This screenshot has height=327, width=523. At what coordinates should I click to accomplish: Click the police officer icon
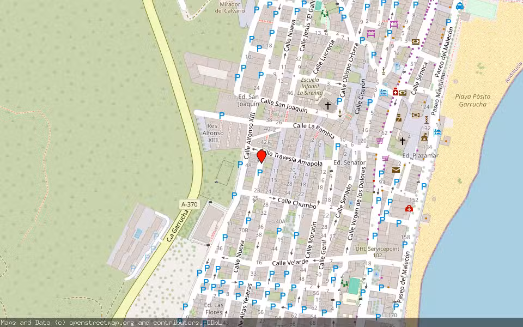pos(399,118)
